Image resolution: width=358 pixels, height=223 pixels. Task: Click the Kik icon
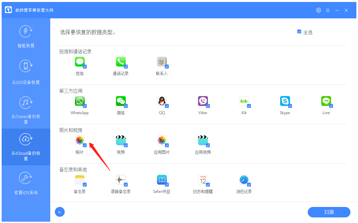[x=244, y=101]
